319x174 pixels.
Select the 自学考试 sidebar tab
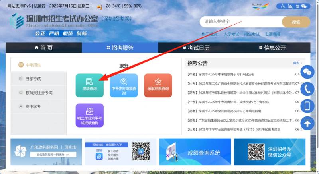33,79
